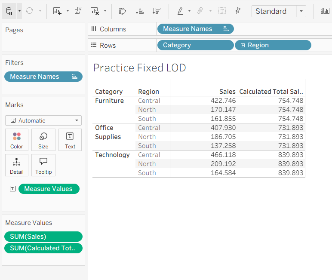Open the Show Me chart icon
The height and width of the screenshot is (280, 332).
click(325, 11)
